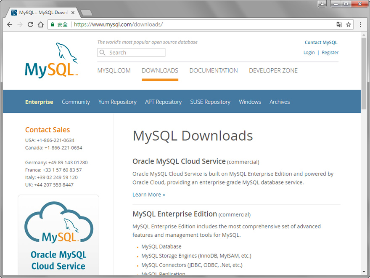Click the address bar URL
Image resolution: width=370 pixels, height=278 pixels.
point(118,24)
